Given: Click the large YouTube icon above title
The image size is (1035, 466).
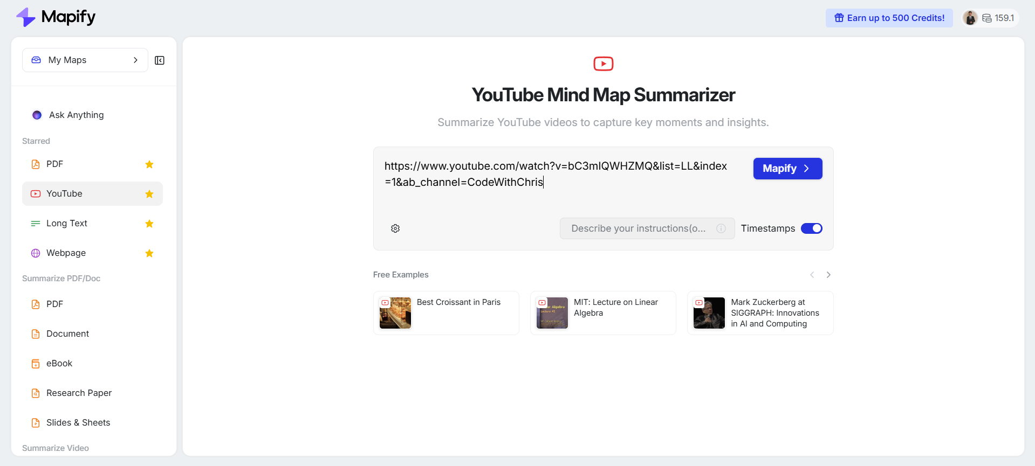Looking at the screenshot, I should 604,64.
